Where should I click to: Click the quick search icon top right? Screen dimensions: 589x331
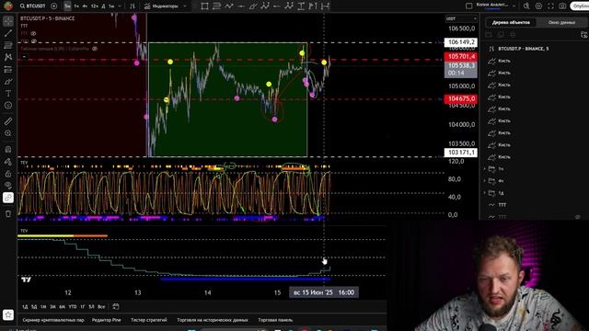(x=526, y=6)
